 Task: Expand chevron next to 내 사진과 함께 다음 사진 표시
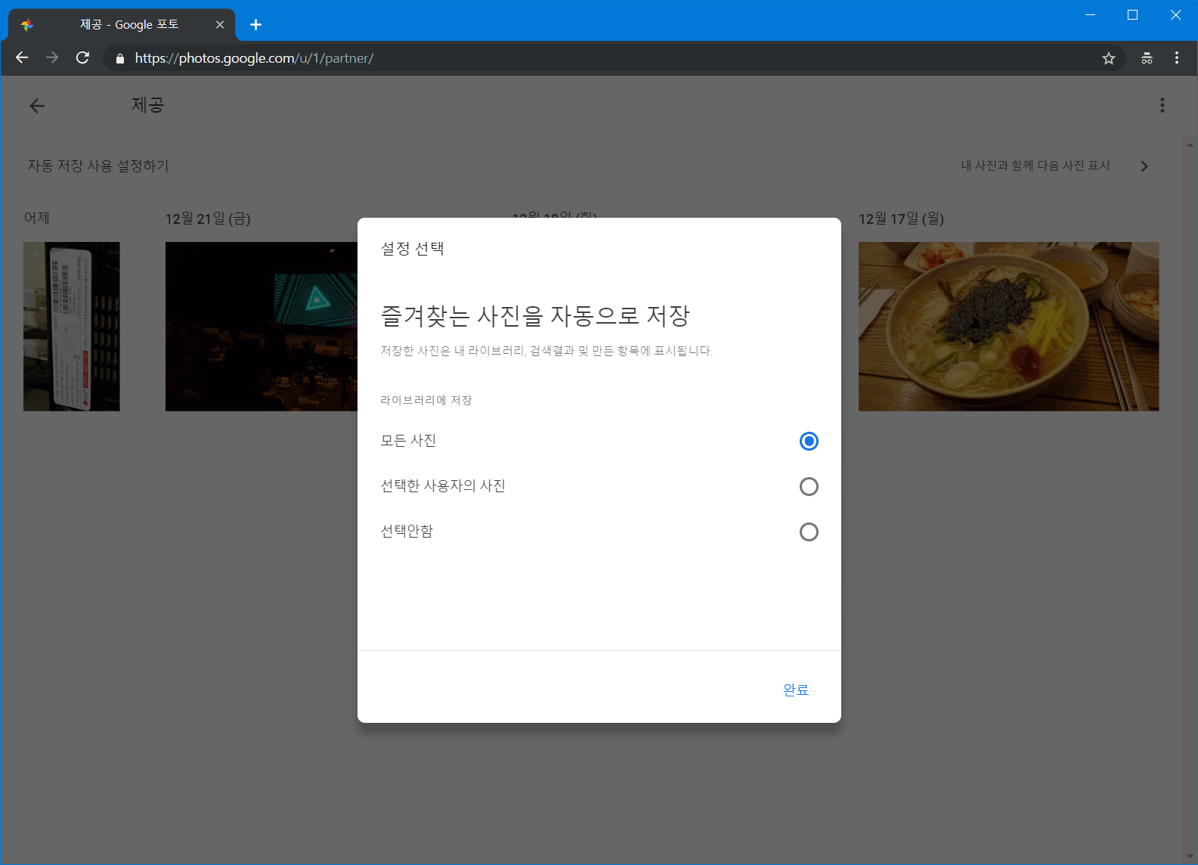click(x=1144, y=166)
